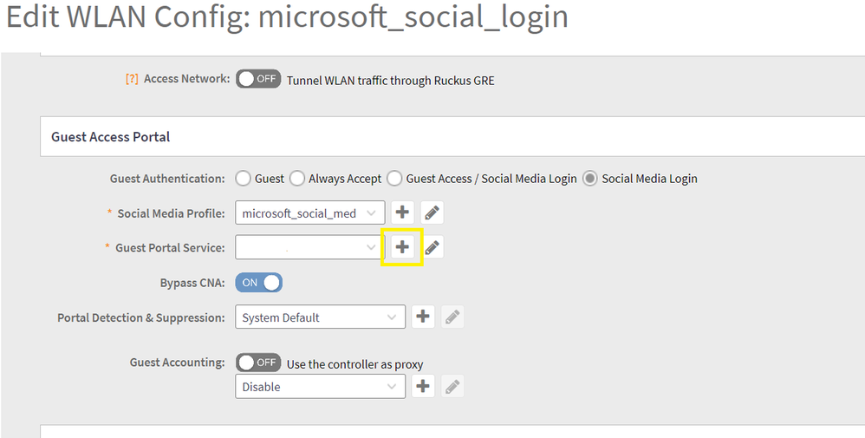Expand the Guest Portal Service dropdown
Image resolution: width=865 pixels, height=438 pixels.
click(309, 247)
